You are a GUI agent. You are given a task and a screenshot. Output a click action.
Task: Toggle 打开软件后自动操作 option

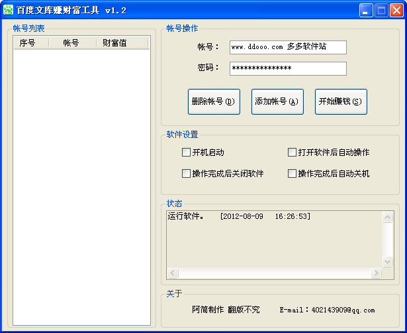[x=292, y=153]
